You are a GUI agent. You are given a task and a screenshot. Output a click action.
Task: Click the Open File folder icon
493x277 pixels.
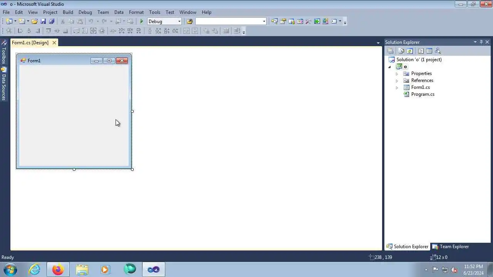tap(35, 22)
